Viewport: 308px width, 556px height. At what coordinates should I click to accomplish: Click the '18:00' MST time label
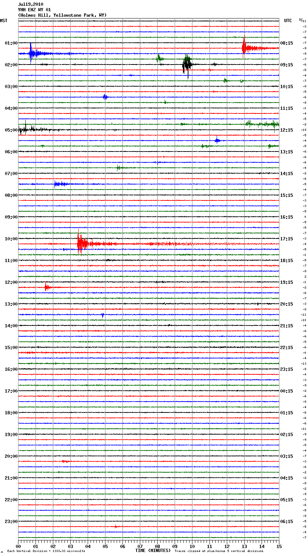[x=11, y=413]
